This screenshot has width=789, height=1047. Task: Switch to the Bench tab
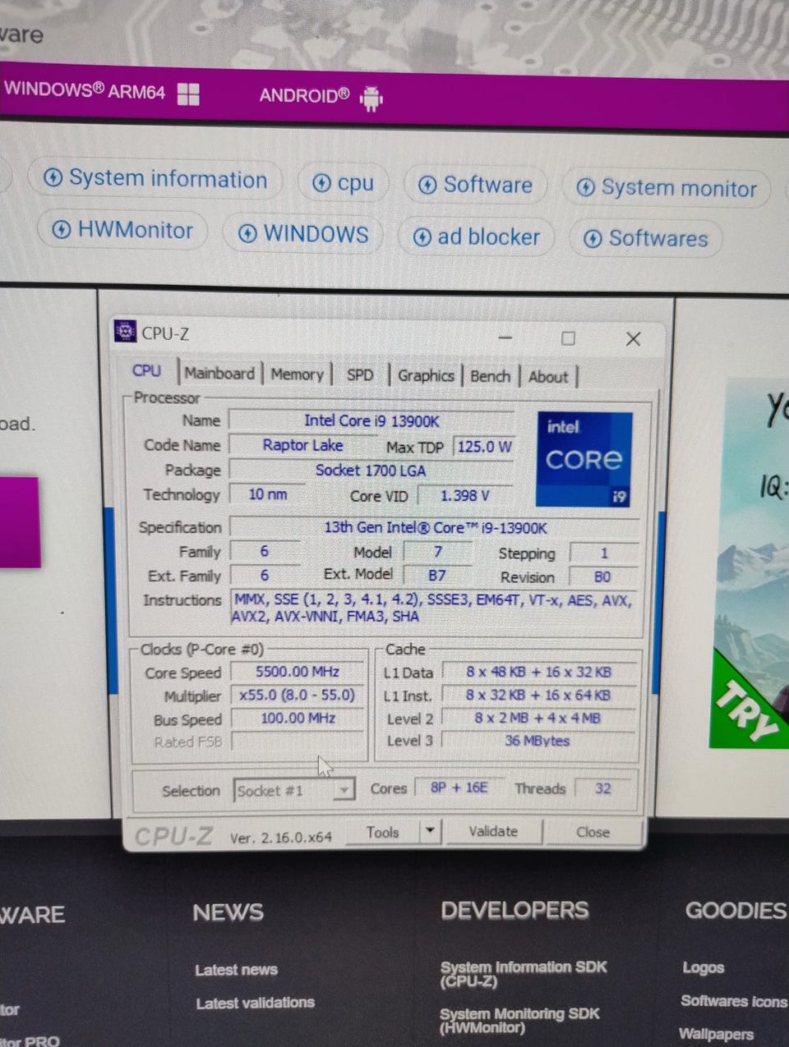(491, 376)
